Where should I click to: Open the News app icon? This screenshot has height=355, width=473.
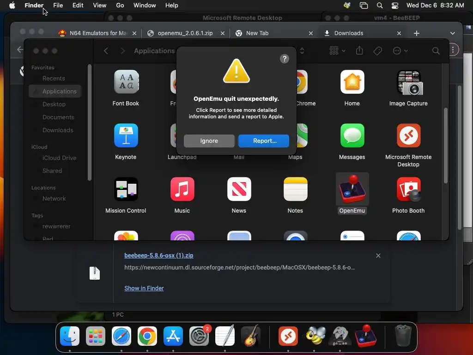click(239, 189)
